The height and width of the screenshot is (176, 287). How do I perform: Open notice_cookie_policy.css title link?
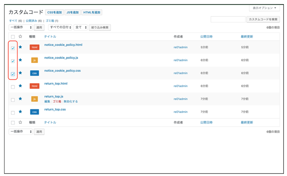click(63, 71)
